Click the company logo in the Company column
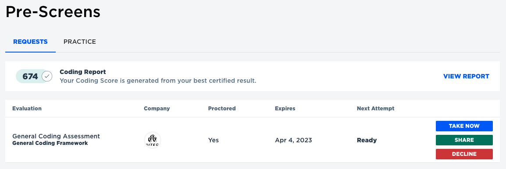 pos(152,140)
